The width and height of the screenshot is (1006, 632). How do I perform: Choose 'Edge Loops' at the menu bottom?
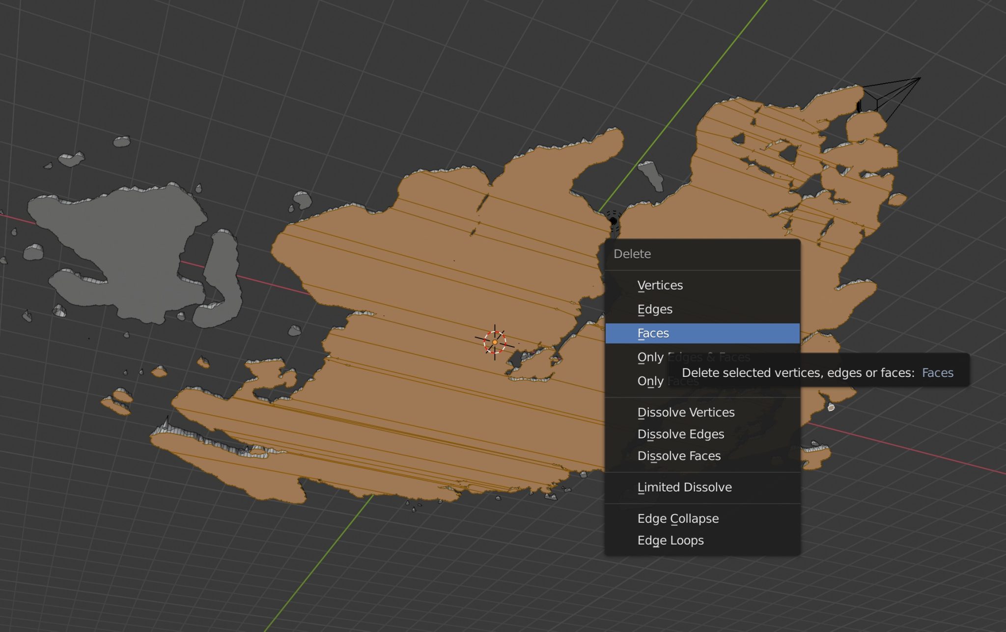(671, 540)
